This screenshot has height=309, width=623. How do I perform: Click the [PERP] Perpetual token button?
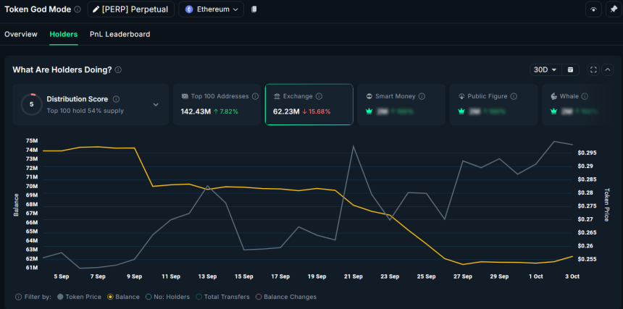point(130,9)
